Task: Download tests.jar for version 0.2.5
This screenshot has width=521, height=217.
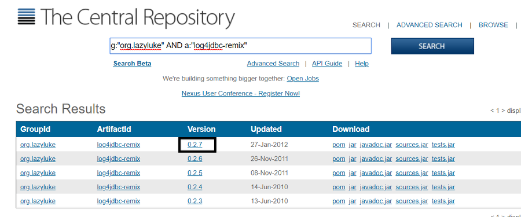Action: 443,173
